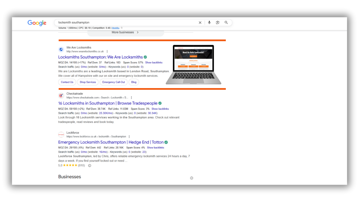Image resolution: width=359 pixels, height=202 pixels.
Task: Click the magnifier search icon
Action: (226, 23)
